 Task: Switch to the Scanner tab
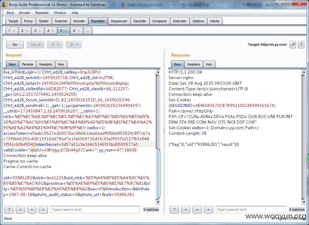pos(61,21)
